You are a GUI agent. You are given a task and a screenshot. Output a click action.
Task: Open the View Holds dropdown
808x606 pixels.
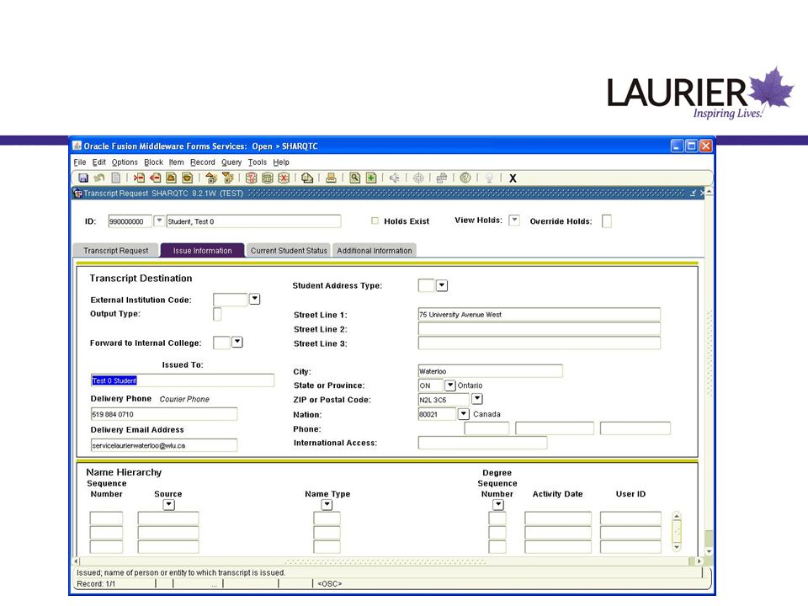(513, 220)
